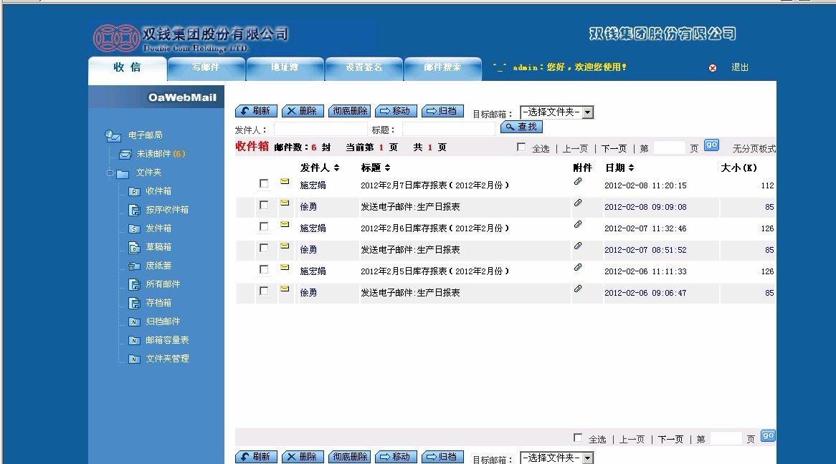
Task: Click the red logout X icon
Action: pyautogui.click(x=712, y=67)
